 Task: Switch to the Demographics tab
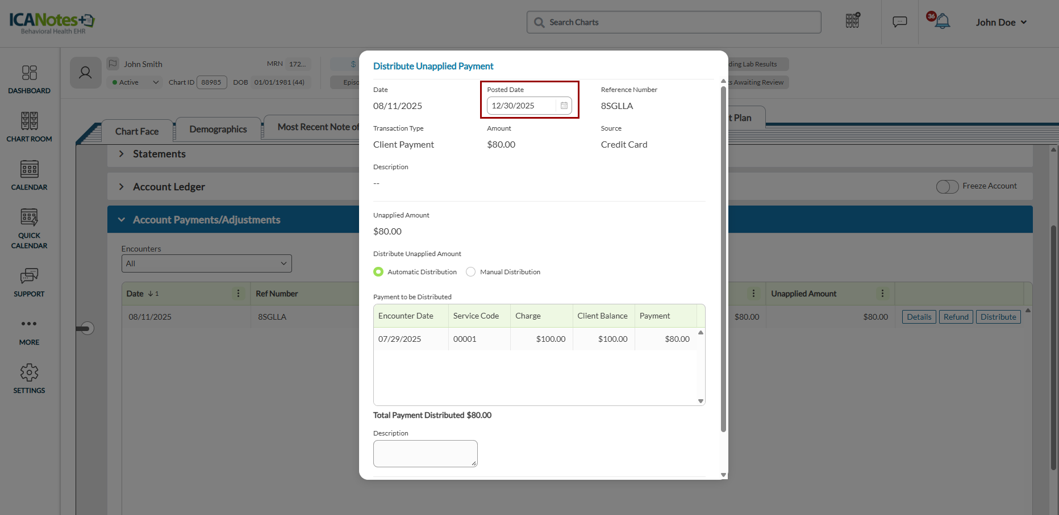pyautogui.click(x=218, y=129)
